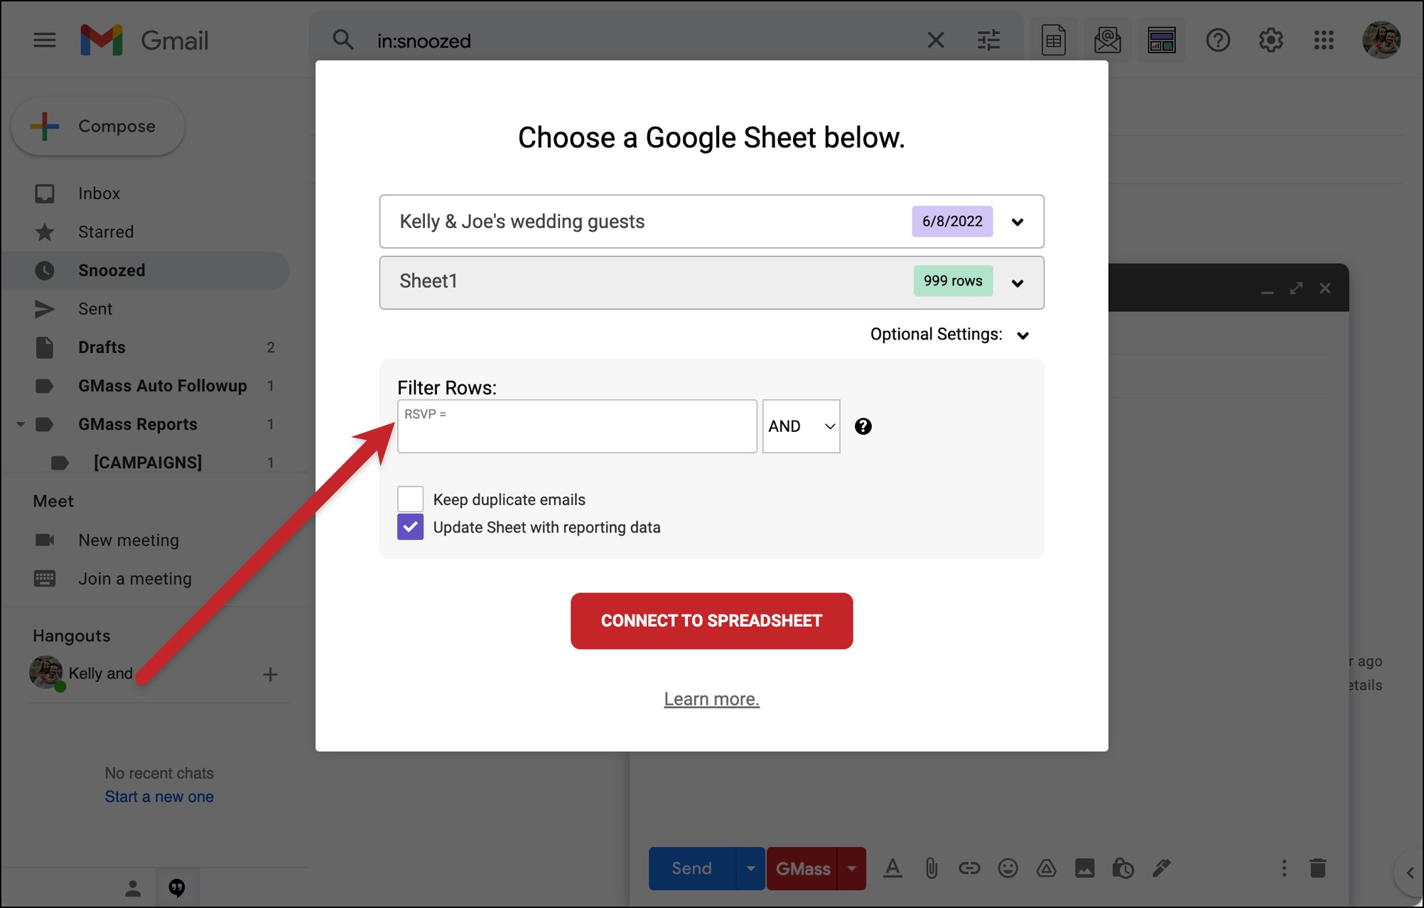This screenshot has width=1424, height=908.
Task: Click the Compose button
Action: (98, 126)
